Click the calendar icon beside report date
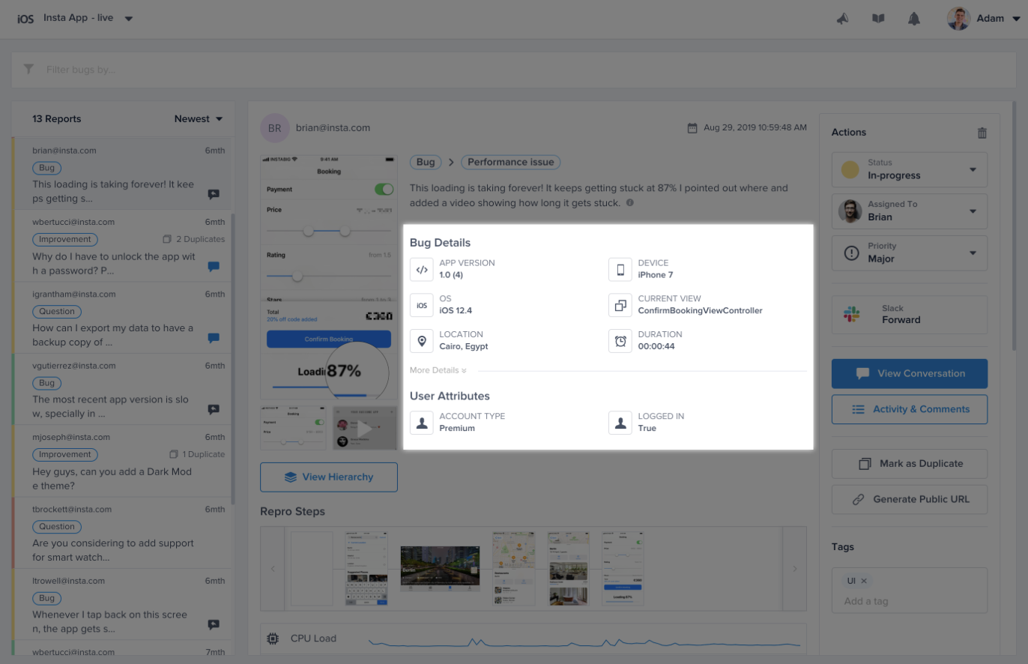 click(x=692, y=128)
